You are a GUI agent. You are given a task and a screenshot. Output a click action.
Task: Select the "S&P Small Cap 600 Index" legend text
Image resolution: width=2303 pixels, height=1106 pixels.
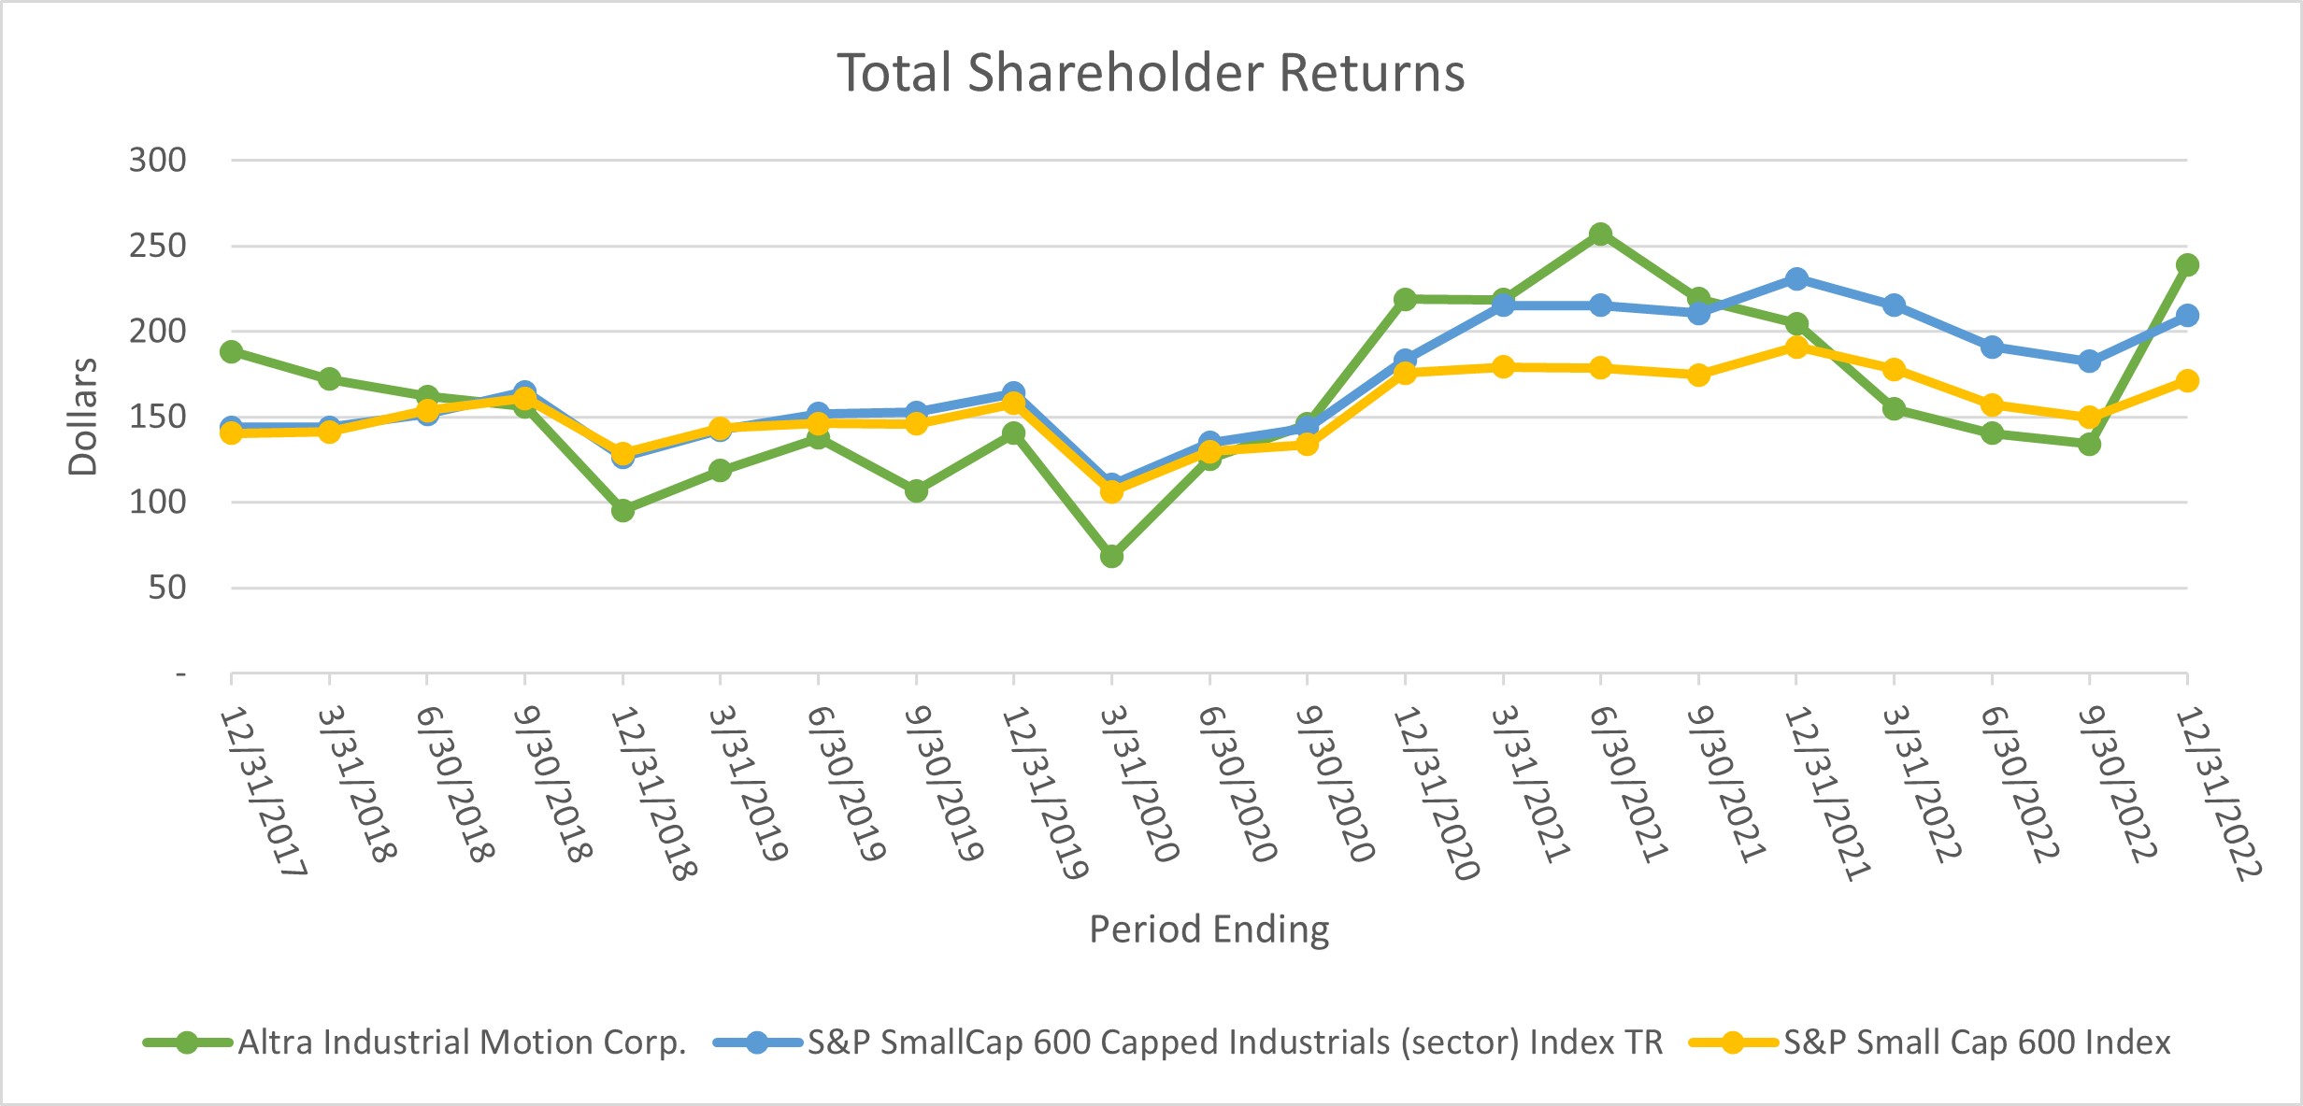1977,1042
